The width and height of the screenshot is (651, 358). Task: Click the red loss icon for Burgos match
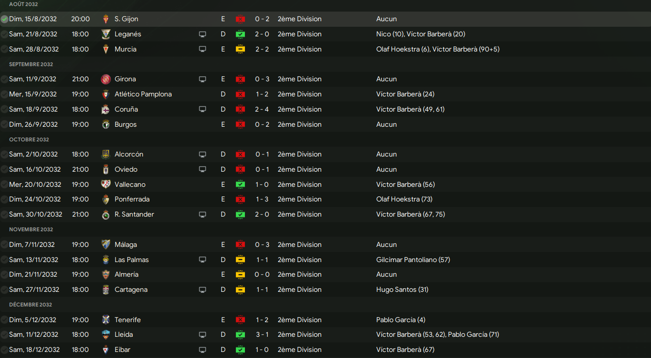pos(240,125)
